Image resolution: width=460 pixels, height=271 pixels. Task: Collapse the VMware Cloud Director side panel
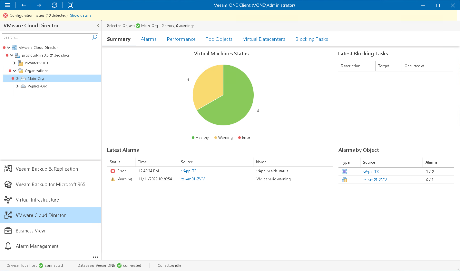(98, 25)
